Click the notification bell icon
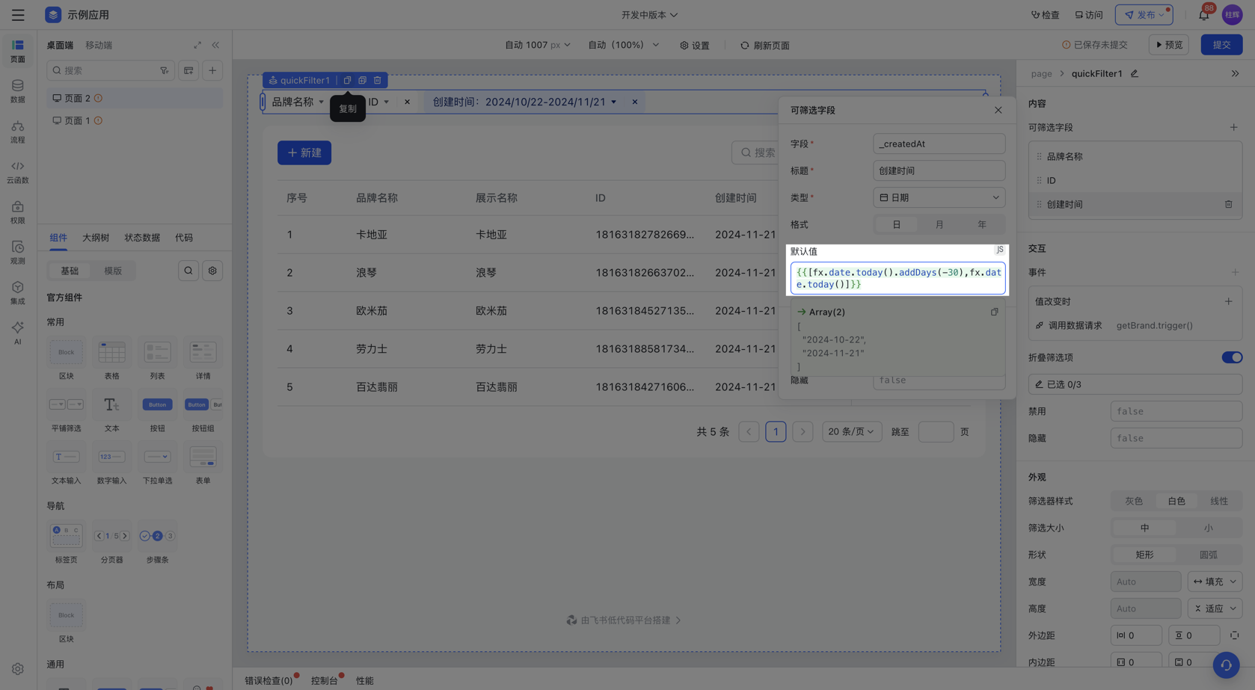 (x=1203, y=15)
